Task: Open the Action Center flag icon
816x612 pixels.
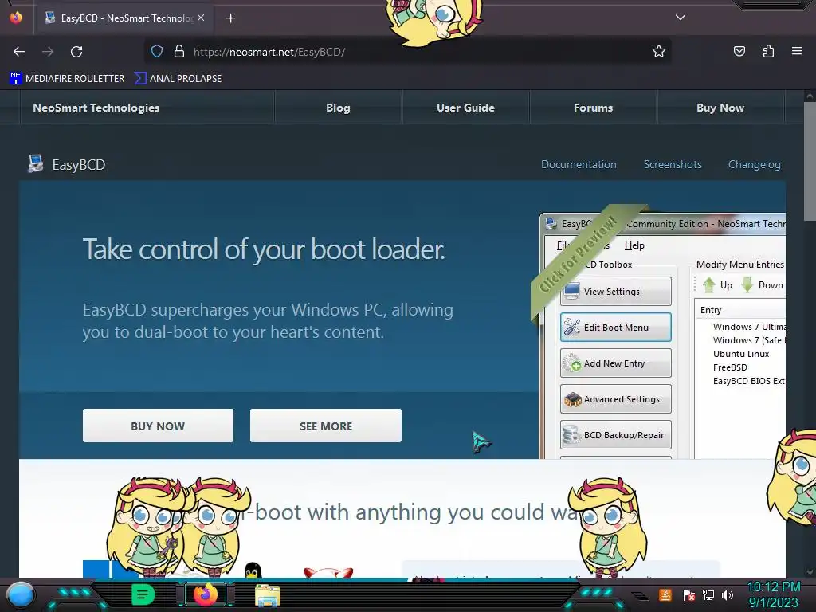Action: (x=689, y=594)
